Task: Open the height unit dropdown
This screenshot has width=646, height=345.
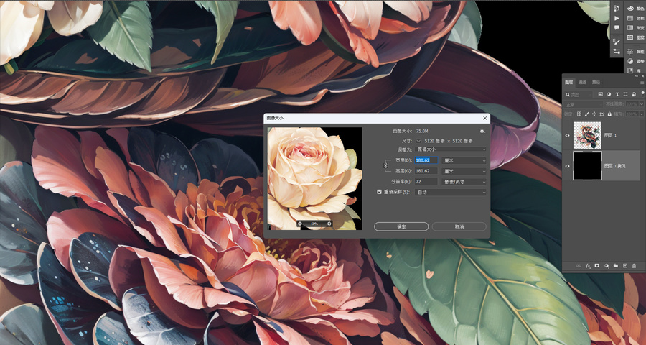Action: pos(464,171)
